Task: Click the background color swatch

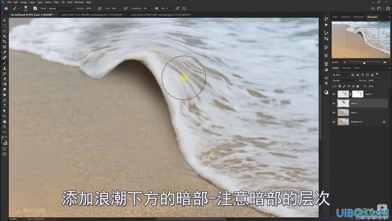Action: 6,143
